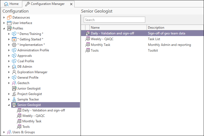Click the User Interface icon
Screen dimensions: 204x136
click(x=10, y=23)
